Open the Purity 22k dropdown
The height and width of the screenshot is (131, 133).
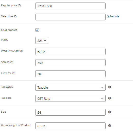point(42,41)
